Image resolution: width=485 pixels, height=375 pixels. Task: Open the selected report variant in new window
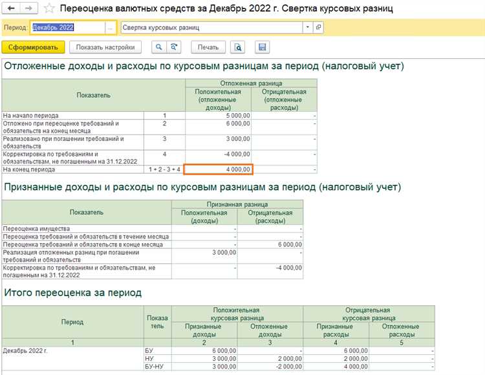(x=318, y=28)
